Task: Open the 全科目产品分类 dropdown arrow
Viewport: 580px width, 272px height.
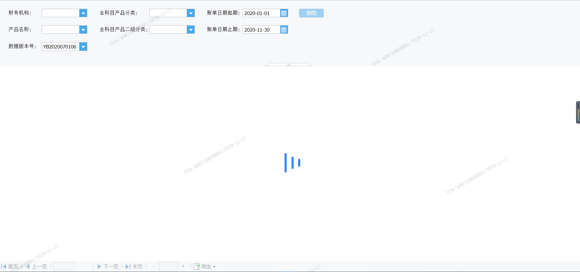Action: (x=191, y=13)
